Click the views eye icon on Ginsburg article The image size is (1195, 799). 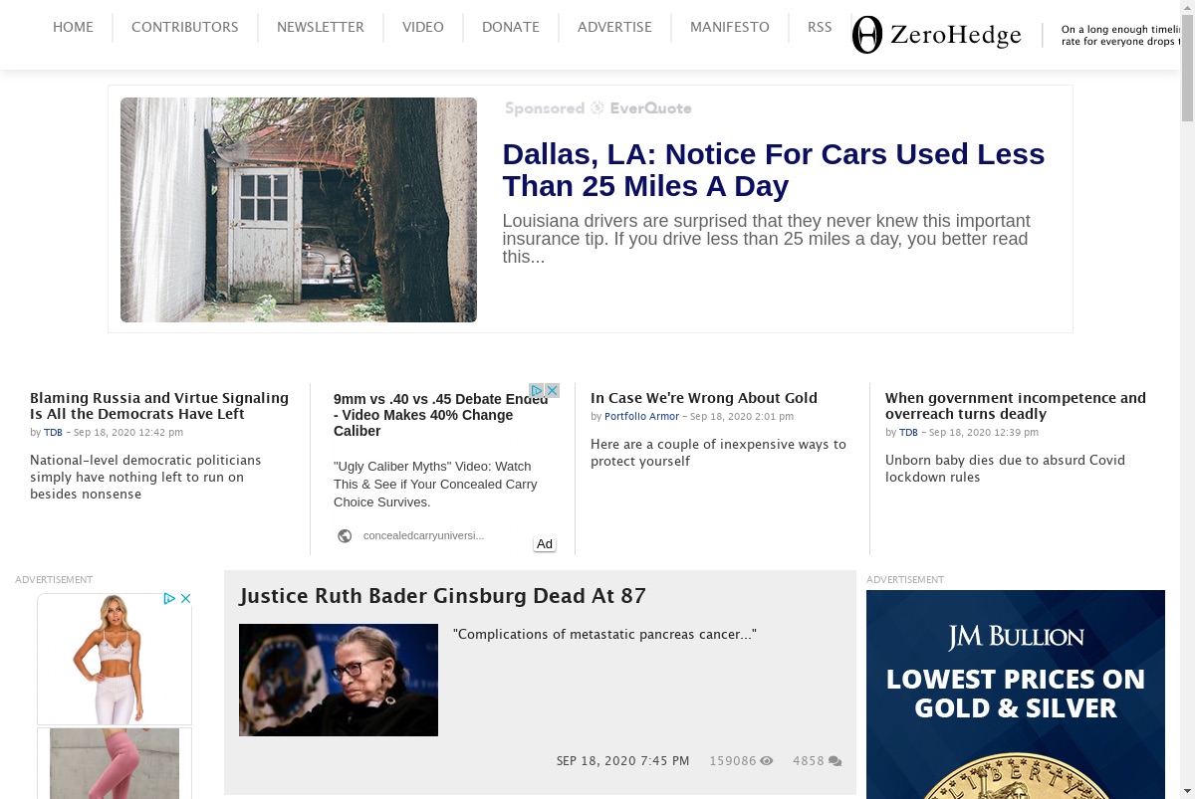767,761
